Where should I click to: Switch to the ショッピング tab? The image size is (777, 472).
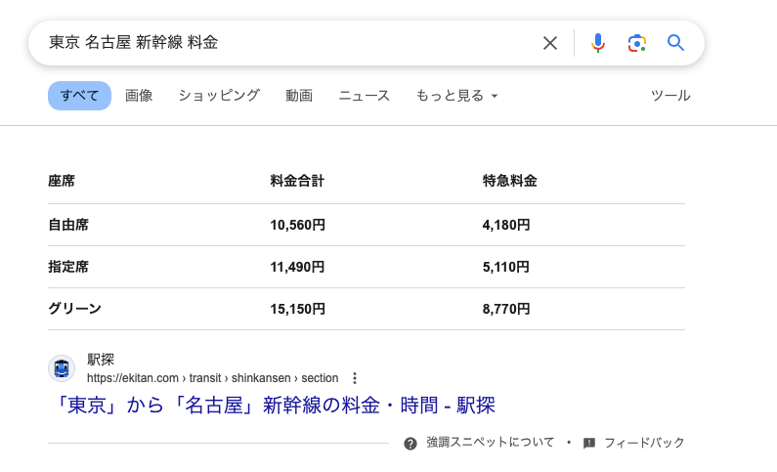click(x=219, y=96)
